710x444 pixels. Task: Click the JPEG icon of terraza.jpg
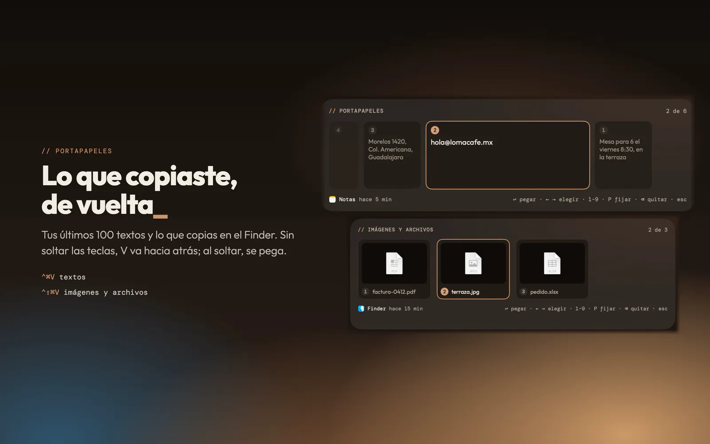click(x=473, y=263)
